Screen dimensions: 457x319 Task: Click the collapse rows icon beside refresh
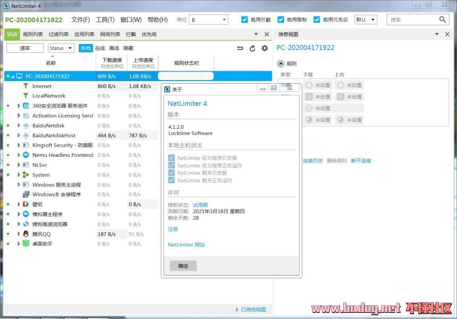(x=240, y=48)
